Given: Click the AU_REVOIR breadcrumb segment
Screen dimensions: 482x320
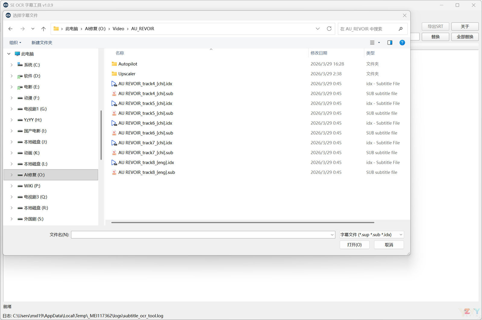Looking at the screenshot, I should 143,29.
